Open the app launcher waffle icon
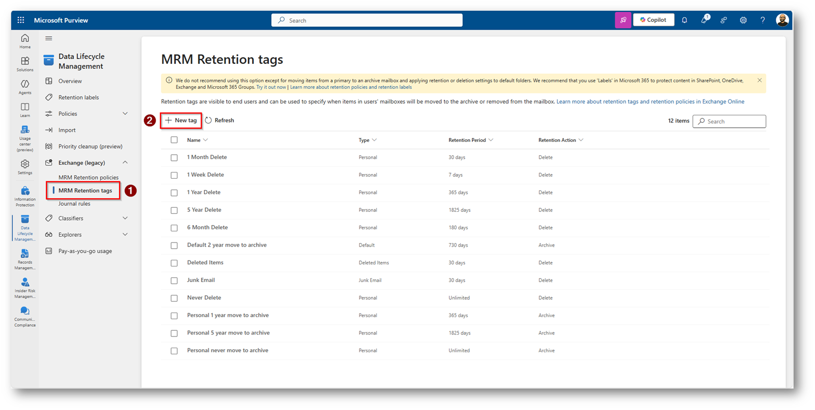Viewport: 815px width, 410px height. 20,20
